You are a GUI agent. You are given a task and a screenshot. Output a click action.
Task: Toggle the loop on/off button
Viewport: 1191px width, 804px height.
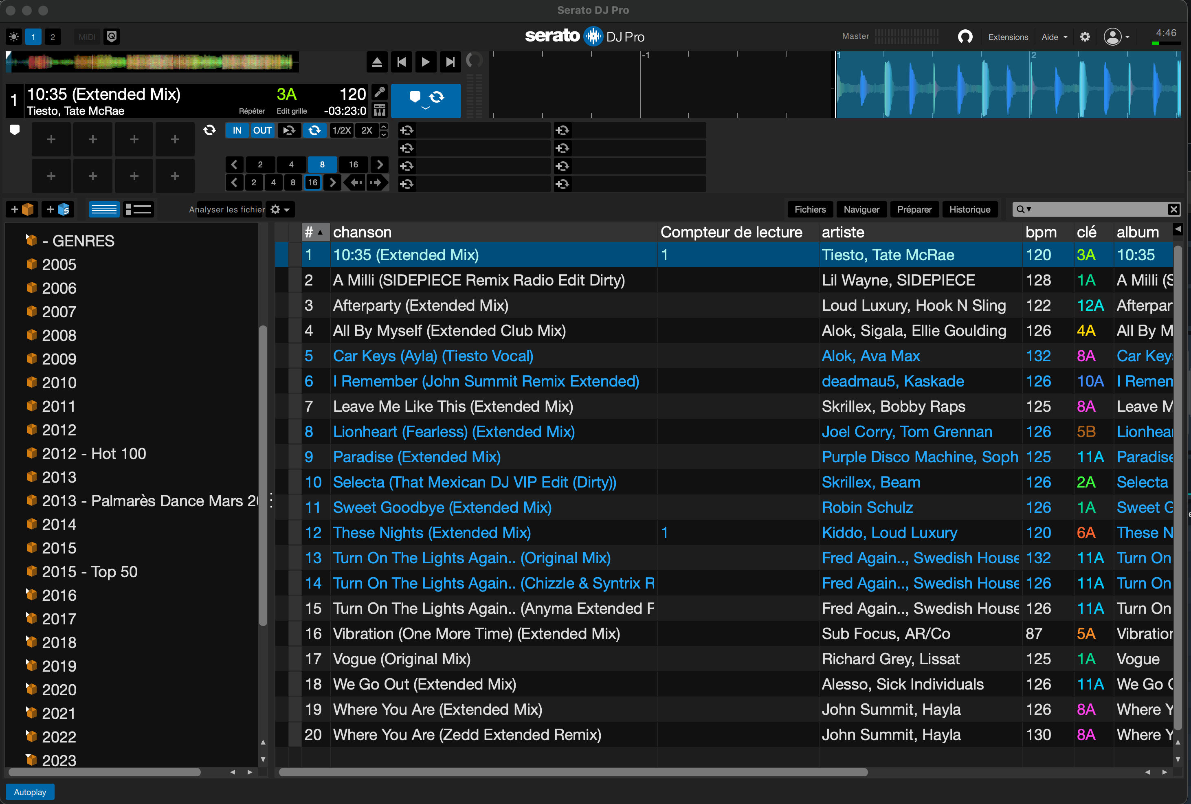coord(314,130)
